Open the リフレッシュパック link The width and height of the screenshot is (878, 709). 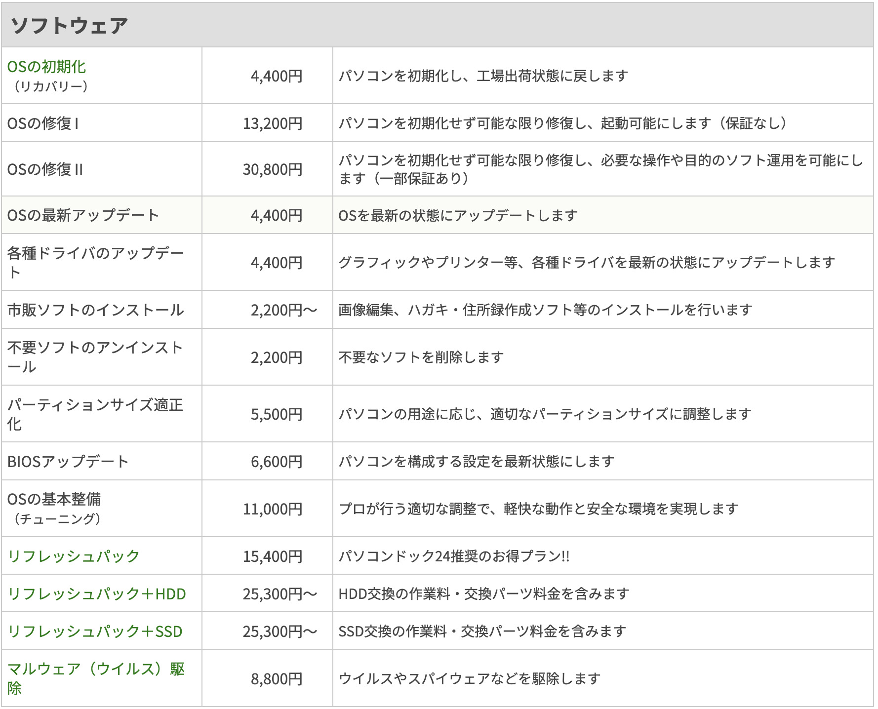pyautogui.click(x=74, y=556)
